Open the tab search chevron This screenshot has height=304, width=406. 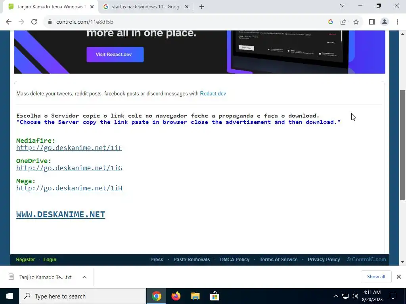342,6
